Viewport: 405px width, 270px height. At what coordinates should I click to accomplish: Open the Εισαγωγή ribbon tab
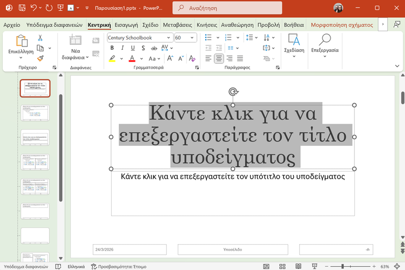pyautogui.click(x=127, y=25)
